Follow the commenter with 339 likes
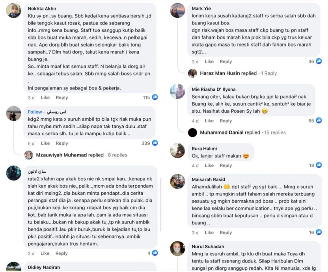 (x=35, y=112)
